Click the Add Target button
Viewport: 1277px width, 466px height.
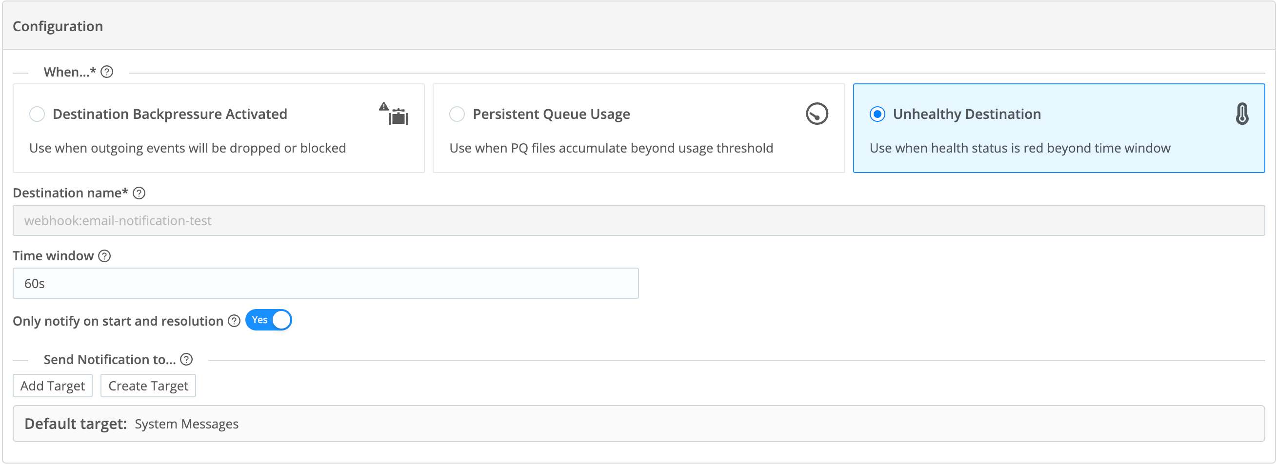[53, 386]
